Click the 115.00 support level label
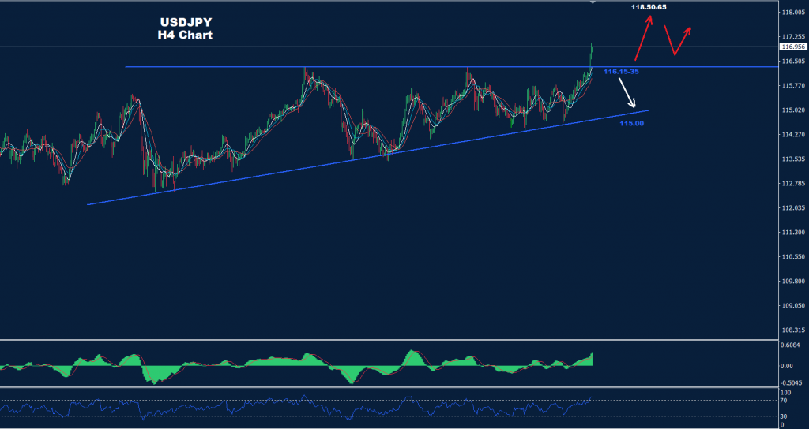The height and width of the screenshot is (429, 809). (631, 124)
